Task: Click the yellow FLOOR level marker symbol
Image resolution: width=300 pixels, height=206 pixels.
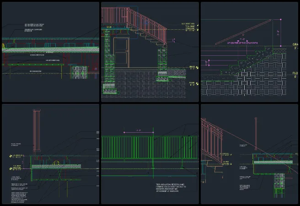Action: [x=197, y=84]
